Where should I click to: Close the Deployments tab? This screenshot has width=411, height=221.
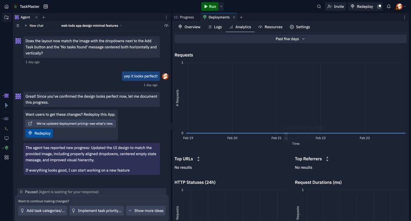coord(234,17)
